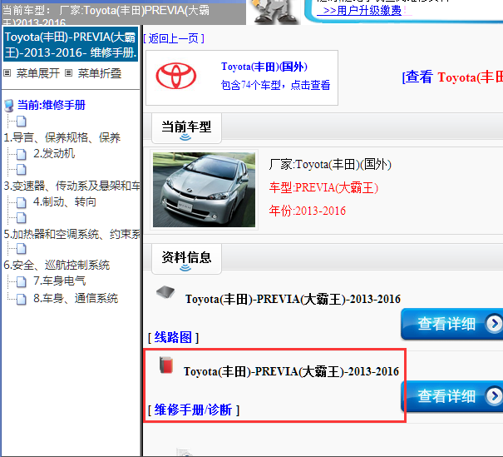Click the page icon beside 4.制动、转向
Screen dimensions: 503x457
coord(21,202)
